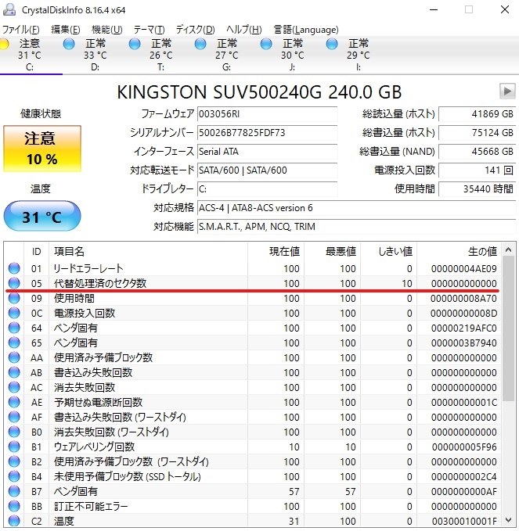The image size is (519, 531).
Task: Click status icon of row C2 温度
Action: coord(14,521)
